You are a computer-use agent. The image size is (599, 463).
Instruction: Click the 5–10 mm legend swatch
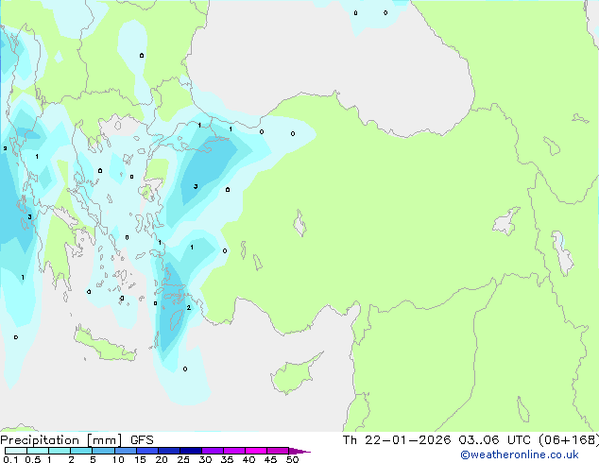(x=103, y=451)
